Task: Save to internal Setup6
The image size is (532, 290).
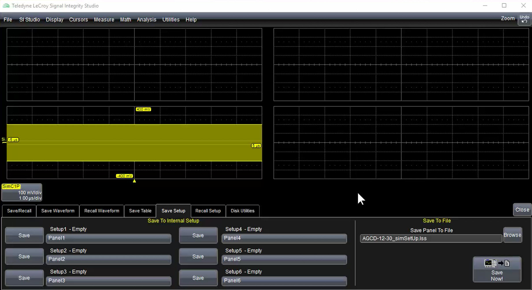Action: click(x=198, y=278)
